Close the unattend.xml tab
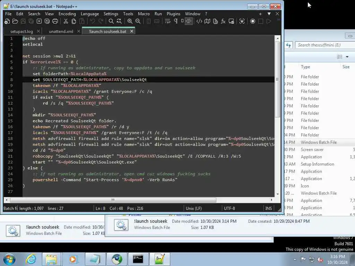 pyautogui.click(x=79, y=31)
